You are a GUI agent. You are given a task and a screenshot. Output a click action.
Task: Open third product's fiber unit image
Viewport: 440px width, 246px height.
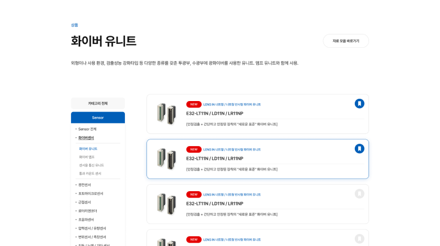[x=166, y=204]
